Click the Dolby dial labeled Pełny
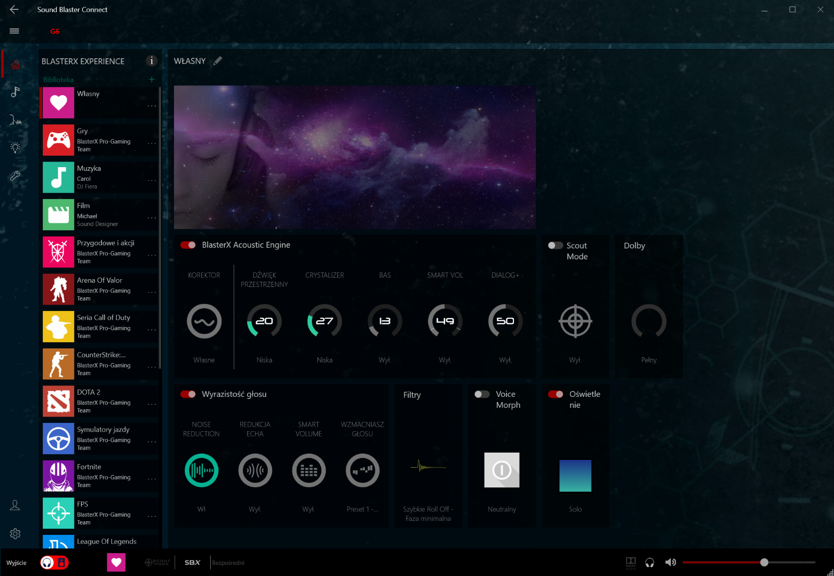The width and height of the screenshot is (834, 576). pyautogui.click(x=649, y=321)
